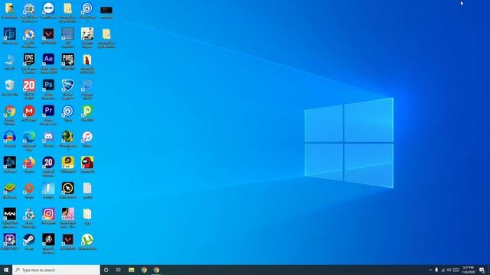
Task: Open the notification Action Center
Action: (482, 270)
